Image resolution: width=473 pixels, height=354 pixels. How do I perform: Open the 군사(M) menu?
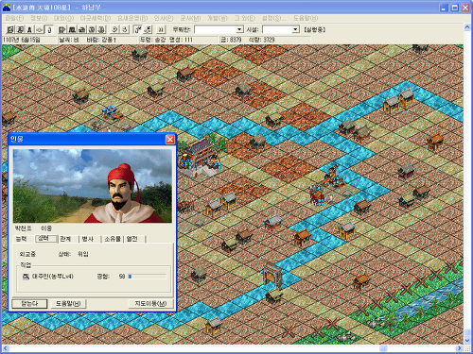tap(190, 18)
